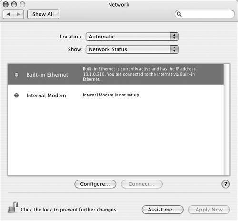Click the Internal Modem status indicator dot

[x=16, y=96]
